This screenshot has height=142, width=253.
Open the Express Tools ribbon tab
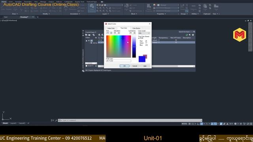[79, 2]
